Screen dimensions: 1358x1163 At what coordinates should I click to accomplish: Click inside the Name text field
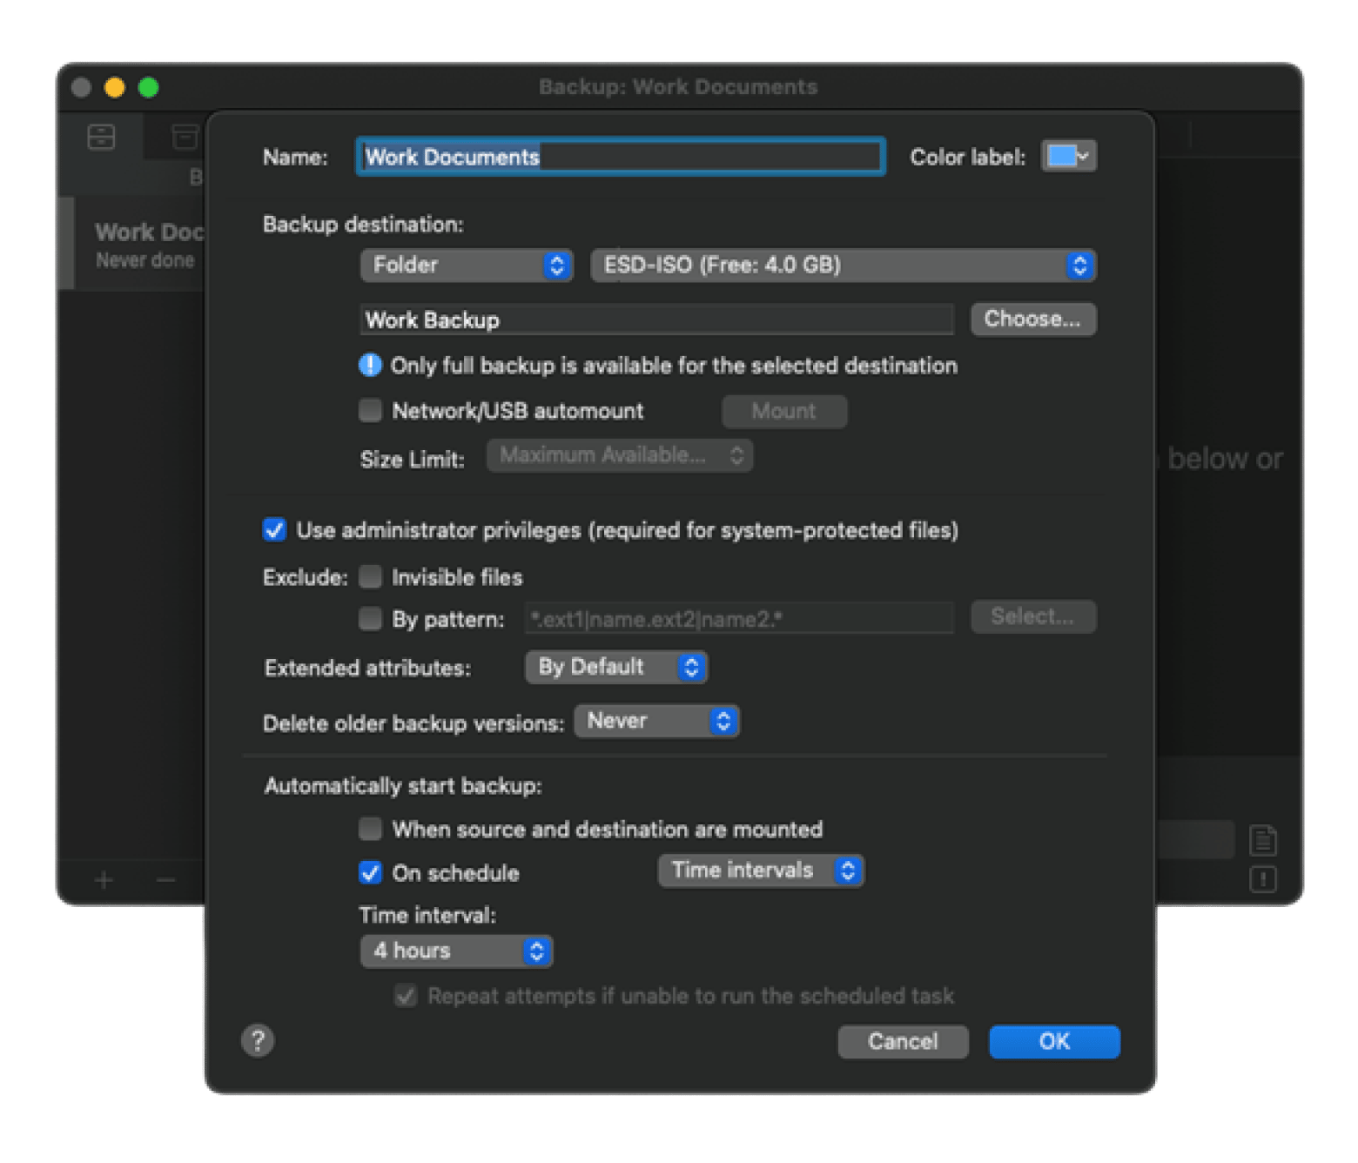(x=618, y=158)
